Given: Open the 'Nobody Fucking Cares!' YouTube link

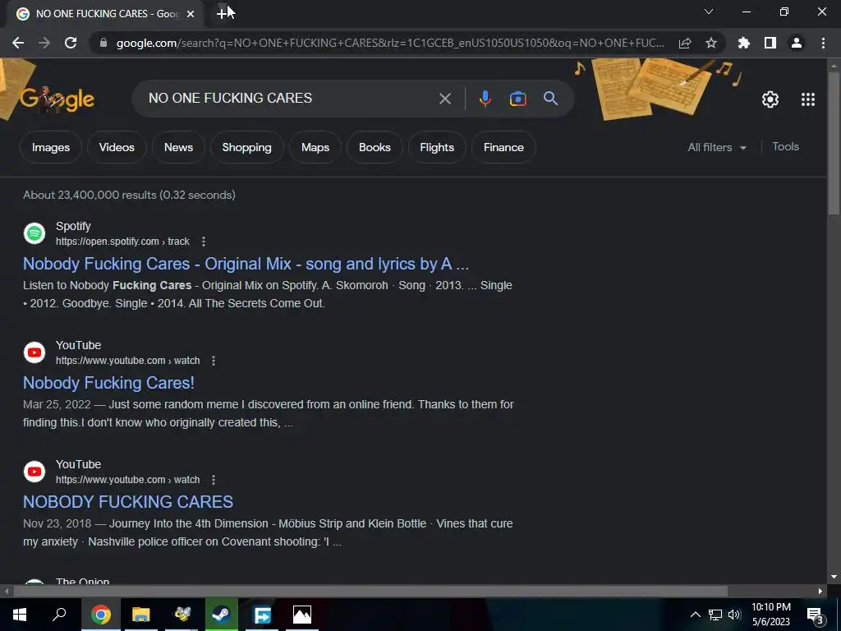Looking at the screenshot, I should pyautogui.click(x=108, y=383).
